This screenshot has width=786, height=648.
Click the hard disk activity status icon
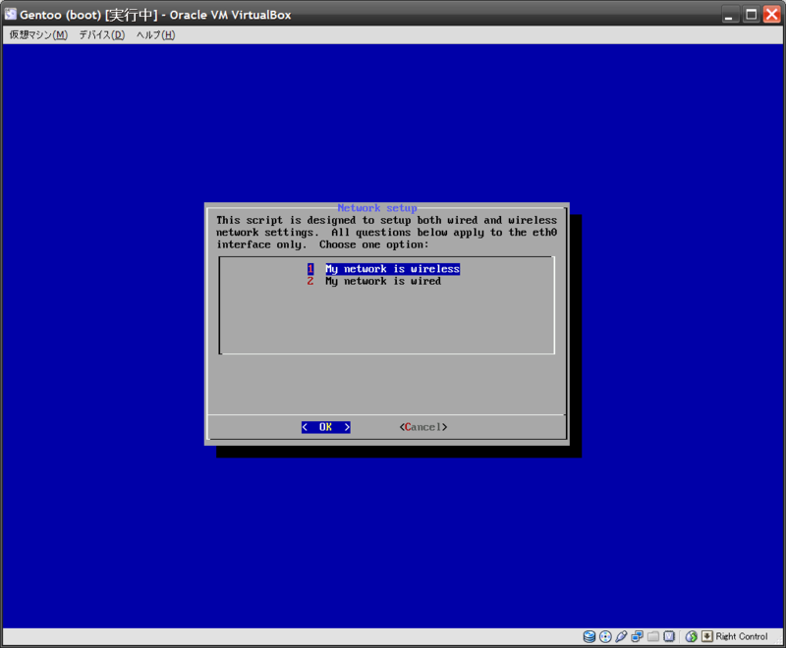click(x=589, y=636)
